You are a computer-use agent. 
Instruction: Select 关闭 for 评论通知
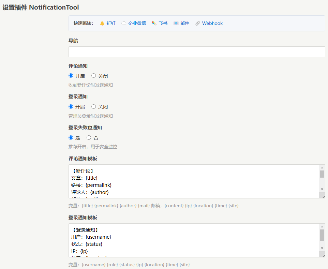(x=93, y=76)
